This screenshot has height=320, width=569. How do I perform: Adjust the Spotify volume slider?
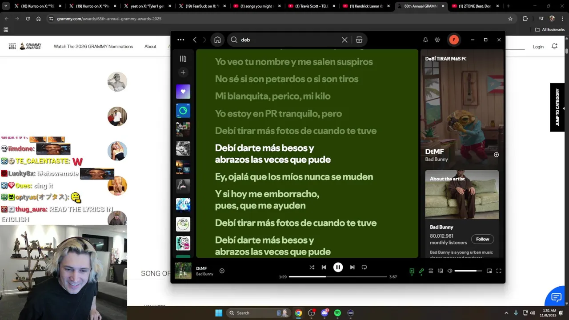[x=468, y=271]
